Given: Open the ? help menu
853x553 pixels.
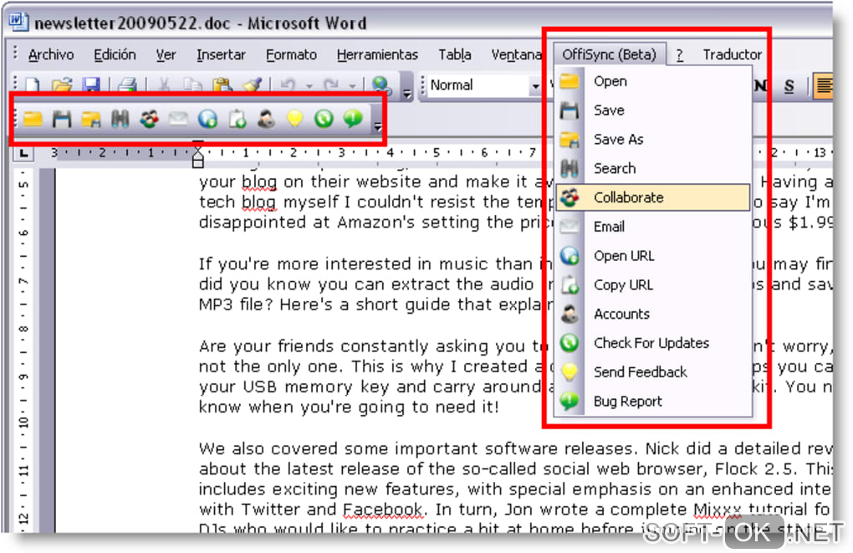Looking at the screenshot, I should pos(680,55).
